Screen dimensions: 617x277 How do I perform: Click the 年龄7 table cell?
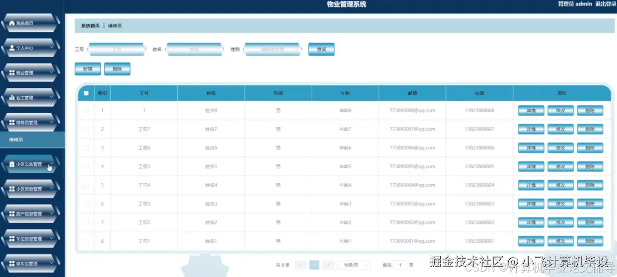345,129
